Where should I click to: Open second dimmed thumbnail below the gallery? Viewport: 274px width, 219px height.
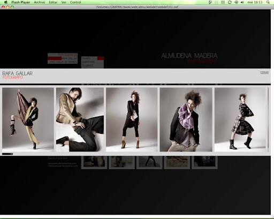pyautogui.click(x=122, y=162)
